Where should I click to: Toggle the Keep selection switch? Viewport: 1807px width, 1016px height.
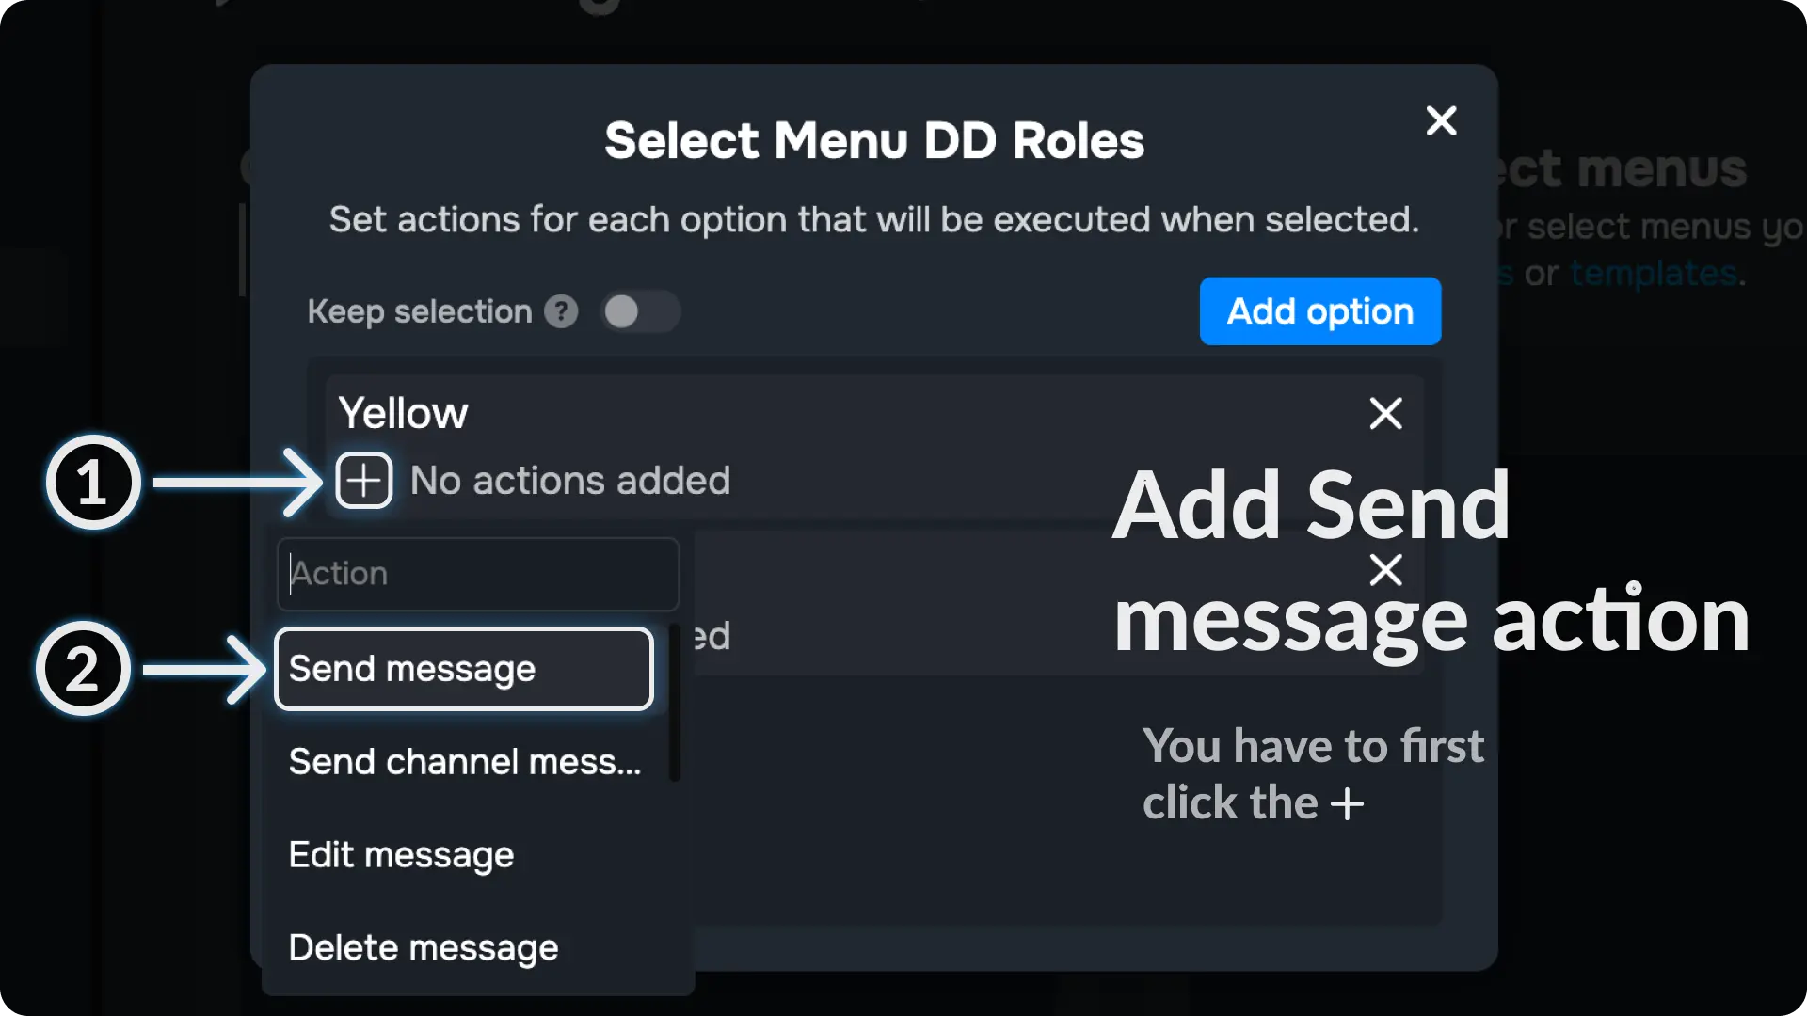[x=640, y=311]
